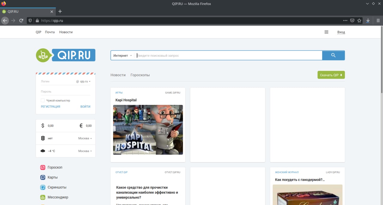Image resolution: width=383 pixels, height=205 pixels.
Task: Close the QIP.RU tab
Action: point(51,12)
